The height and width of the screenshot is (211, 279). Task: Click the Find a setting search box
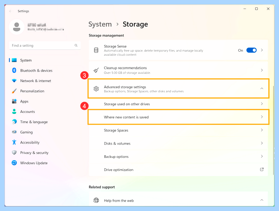(45, 45)
